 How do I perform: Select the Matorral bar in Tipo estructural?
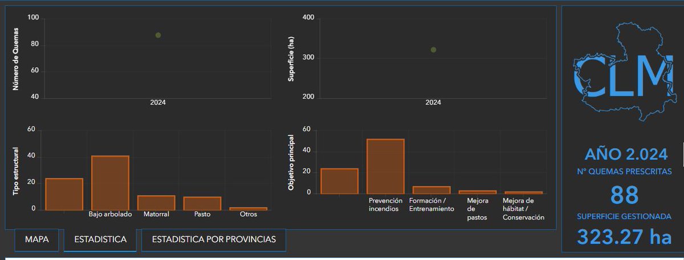[156, 203]
